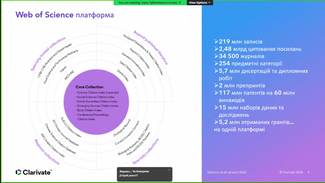Click the MEDLINE label
Screen dimensions: 325x183
pos(69,75)
